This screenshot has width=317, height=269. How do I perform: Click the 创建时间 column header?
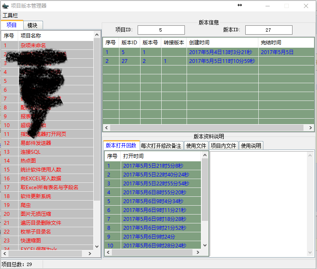coord(199,43)
